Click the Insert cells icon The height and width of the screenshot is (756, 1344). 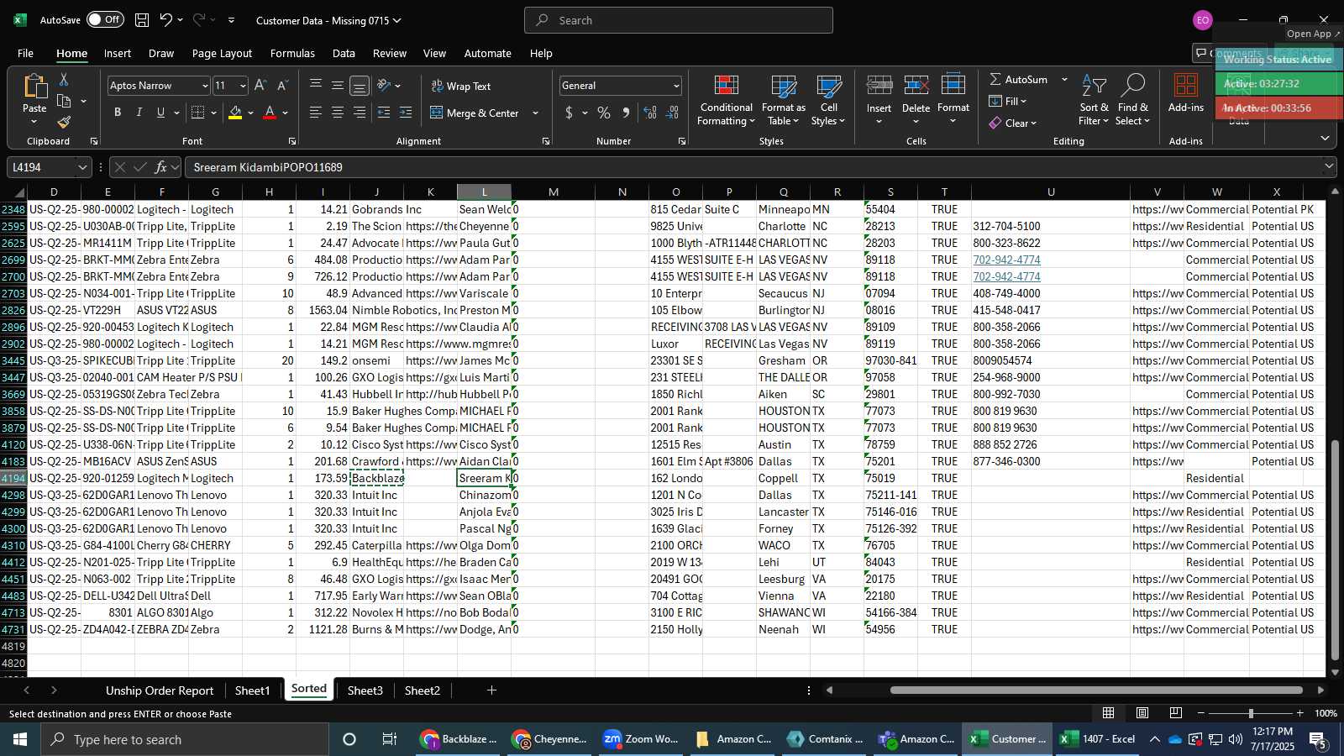[879, 86]
